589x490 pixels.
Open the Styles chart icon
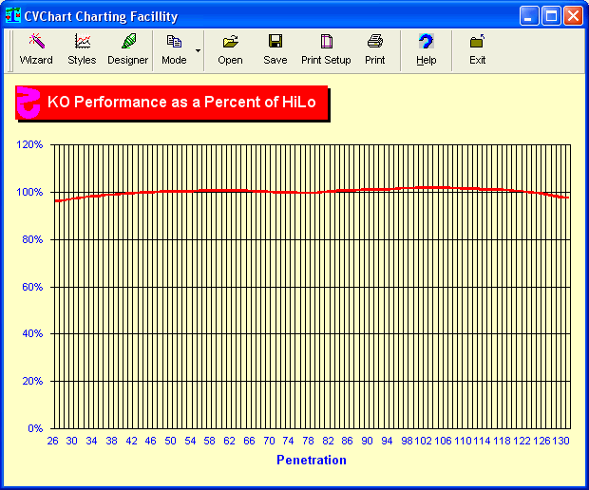click(82, 49)
